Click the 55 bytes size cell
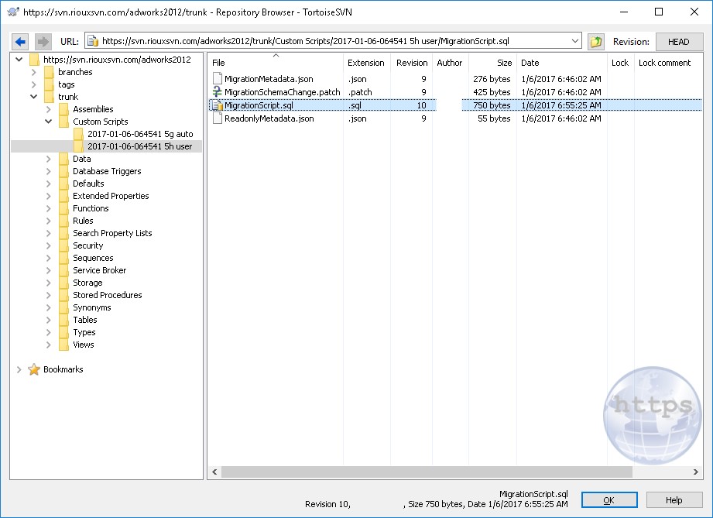The image size is (713, 518). [494, 118]
